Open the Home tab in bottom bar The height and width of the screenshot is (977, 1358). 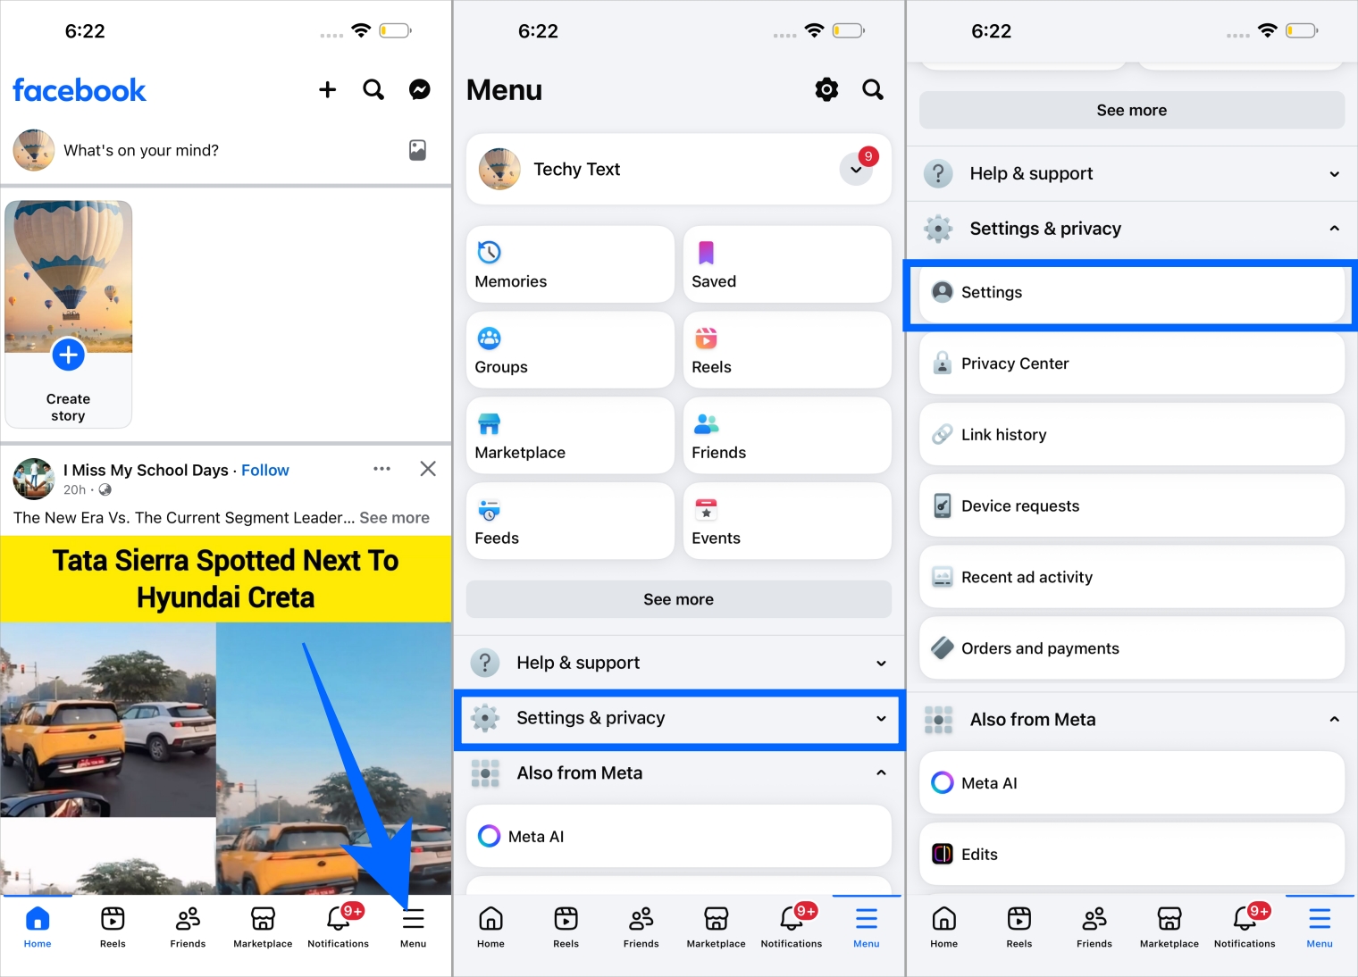point(37,926)
